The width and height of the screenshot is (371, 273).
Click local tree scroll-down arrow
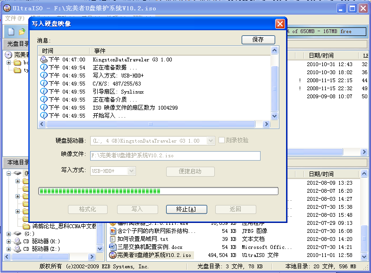point(100,249)
